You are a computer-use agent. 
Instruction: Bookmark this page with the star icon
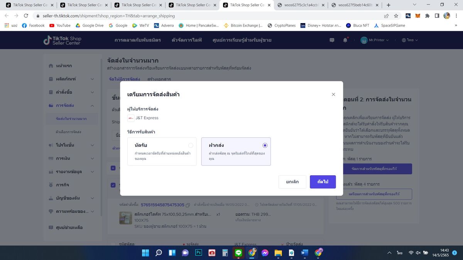(396, 16)
